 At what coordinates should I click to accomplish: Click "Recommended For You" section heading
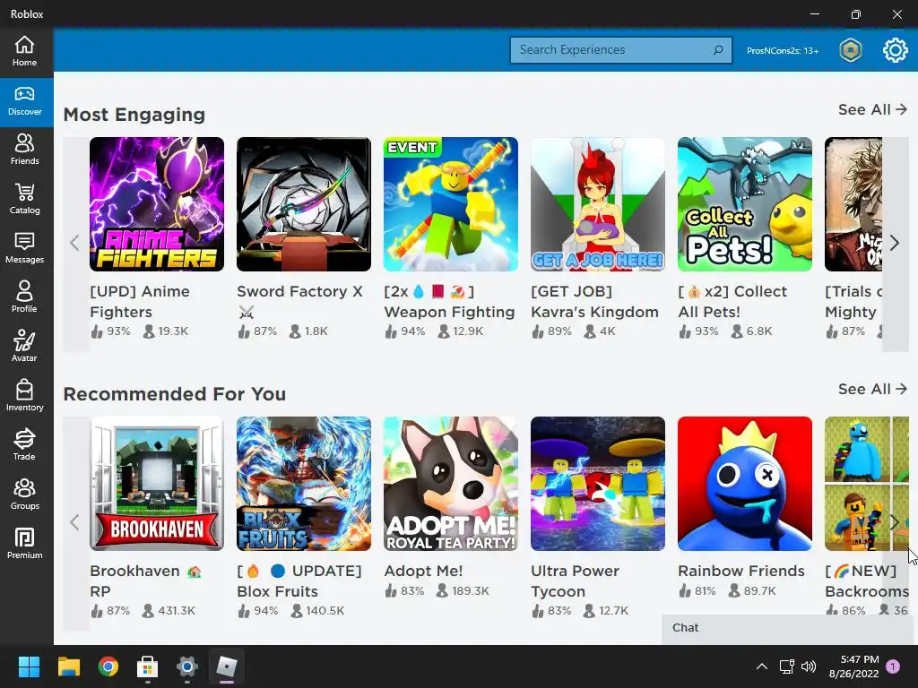[x=175, y=394]
